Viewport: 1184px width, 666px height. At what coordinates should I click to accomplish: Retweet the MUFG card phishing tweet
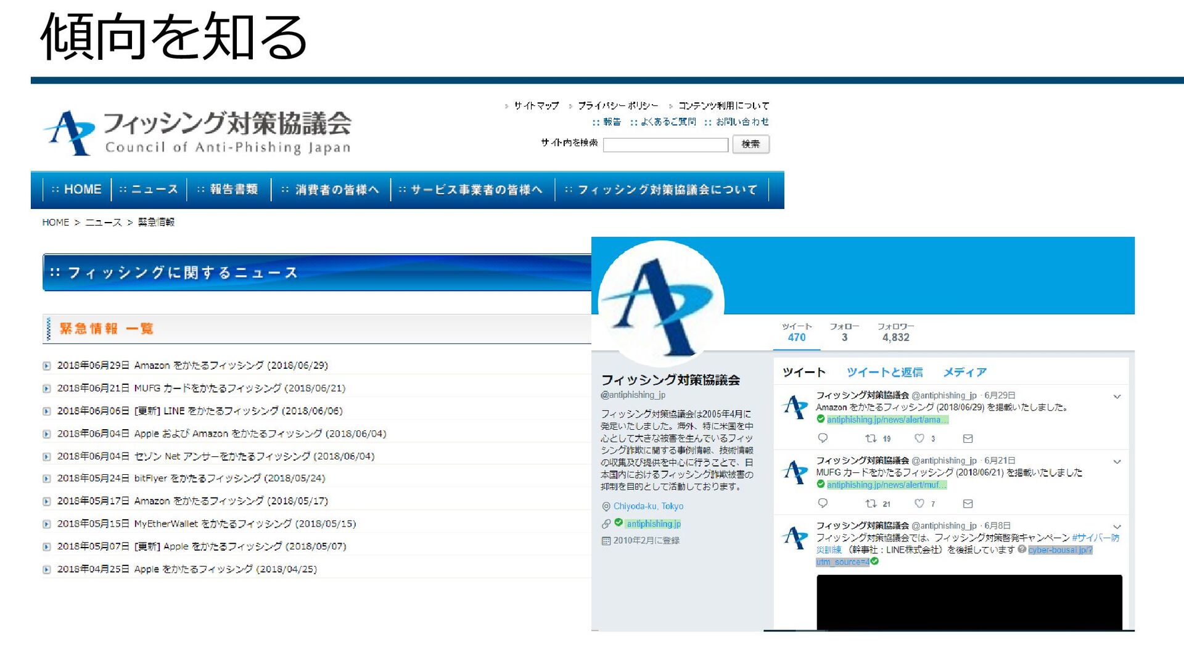871,504
